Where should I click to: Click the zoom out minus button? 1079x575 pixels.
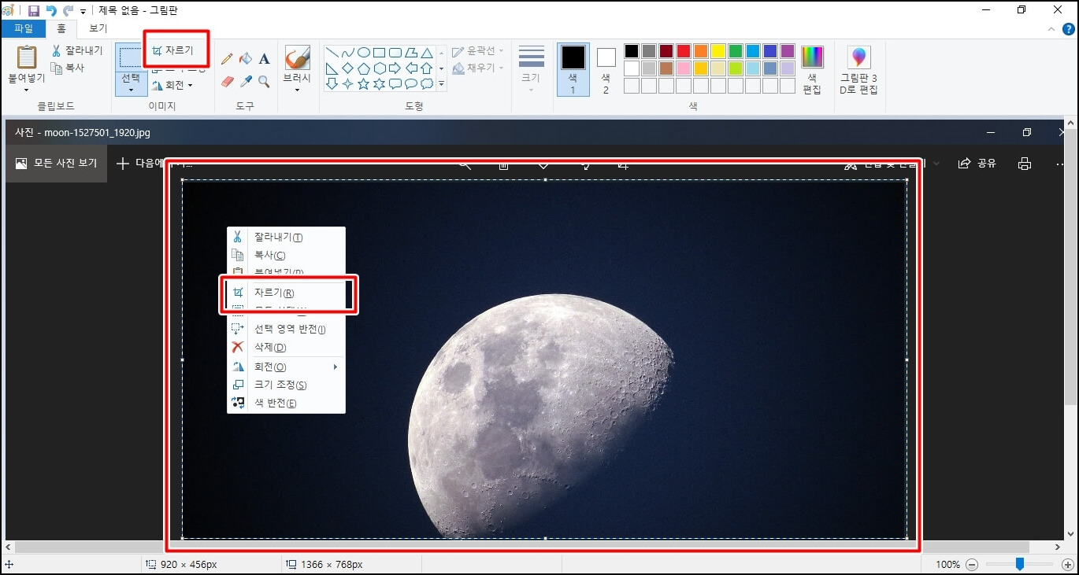[971, 565]
